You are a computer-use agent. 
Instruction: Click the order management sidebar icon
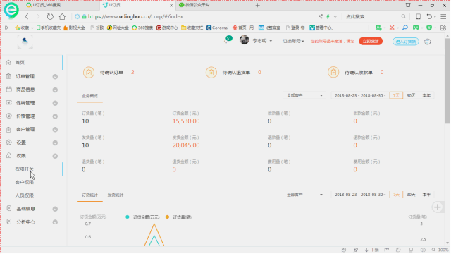8,76
